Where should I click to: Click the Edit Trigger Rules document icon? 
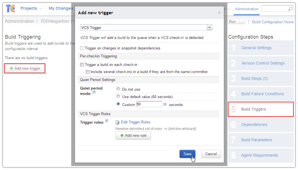(x=118, y=122)
